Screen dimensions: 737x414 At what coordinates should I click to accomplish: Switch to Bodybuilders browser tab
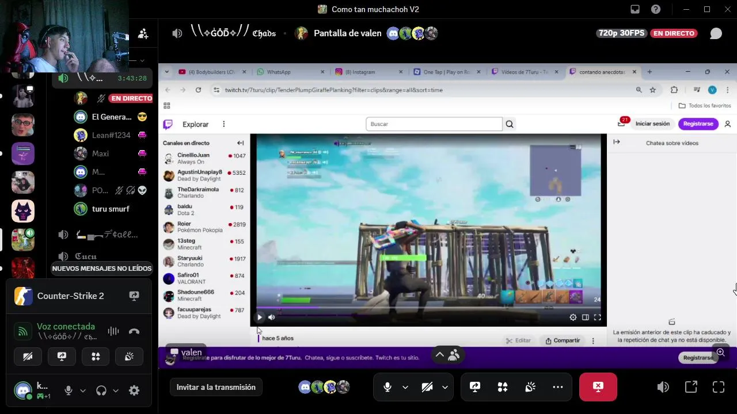212,72
